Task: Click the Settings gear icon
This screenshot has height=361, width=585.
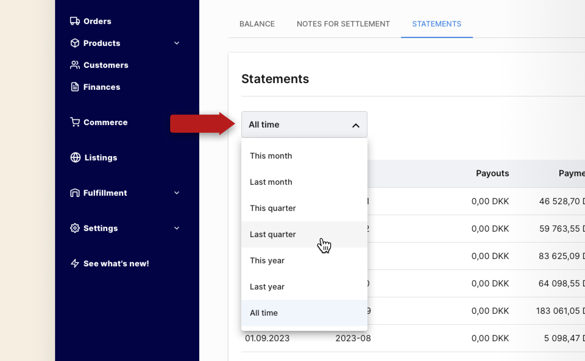Action: 75,228
